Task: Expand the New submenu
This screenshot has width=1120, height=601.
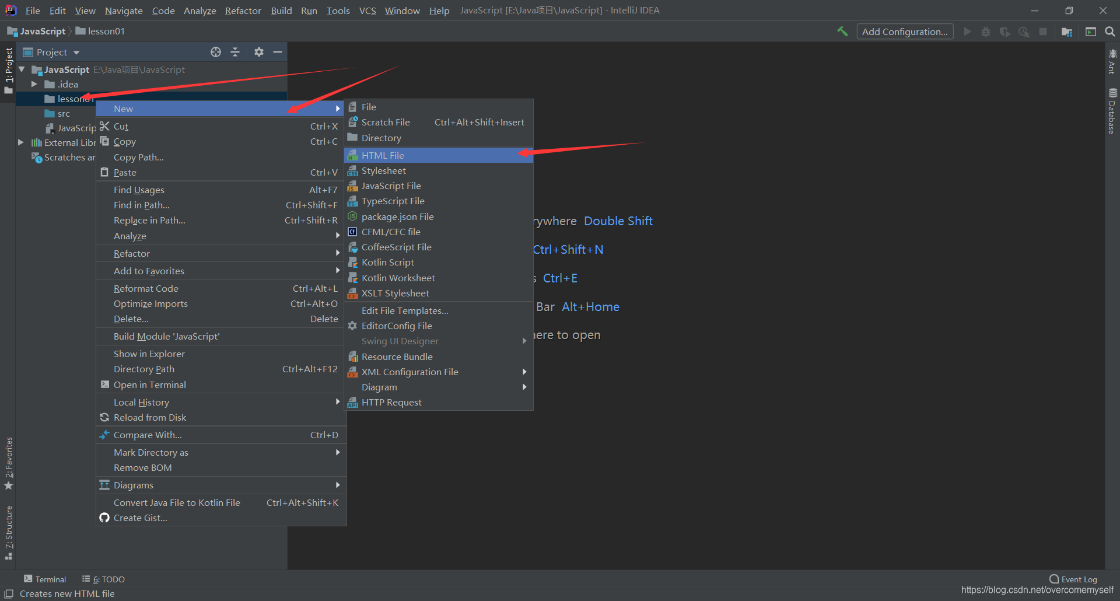Action: click(x=221, y=109)
